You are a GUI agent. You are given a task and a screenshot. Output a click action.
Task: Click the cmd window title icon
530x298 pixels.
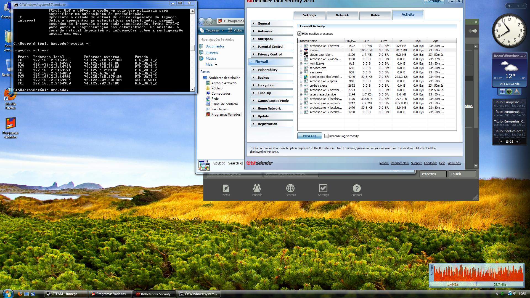[16, 5]
